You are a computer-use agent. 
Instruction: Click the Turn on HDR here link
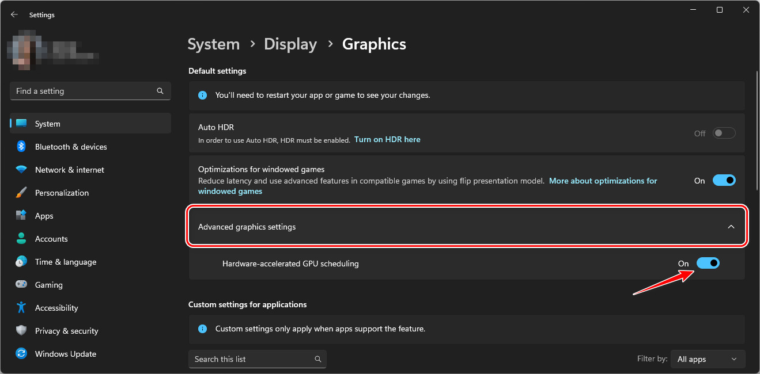[387, 139]
